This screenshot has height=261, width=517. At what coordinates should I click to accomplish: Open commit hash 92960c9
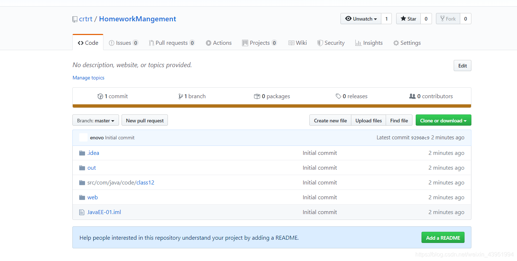420,138
